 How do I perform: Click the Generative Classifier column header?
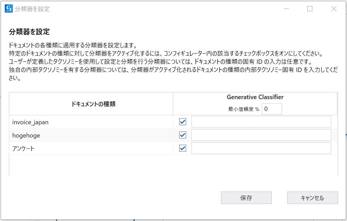coord(255,97)
